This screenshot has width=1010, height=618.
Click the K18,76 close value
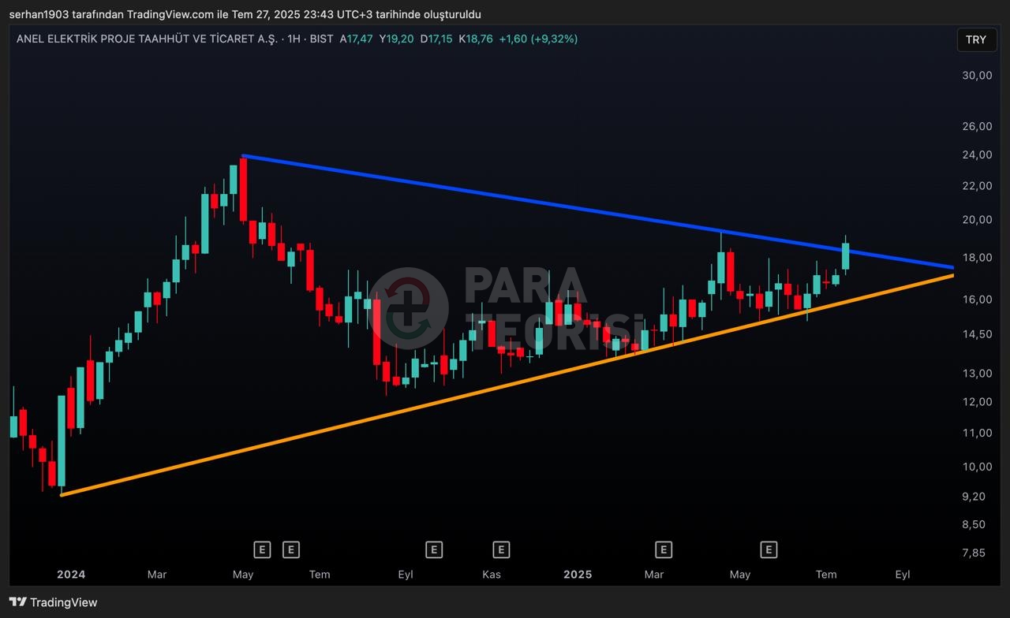[x=476, y=39]
